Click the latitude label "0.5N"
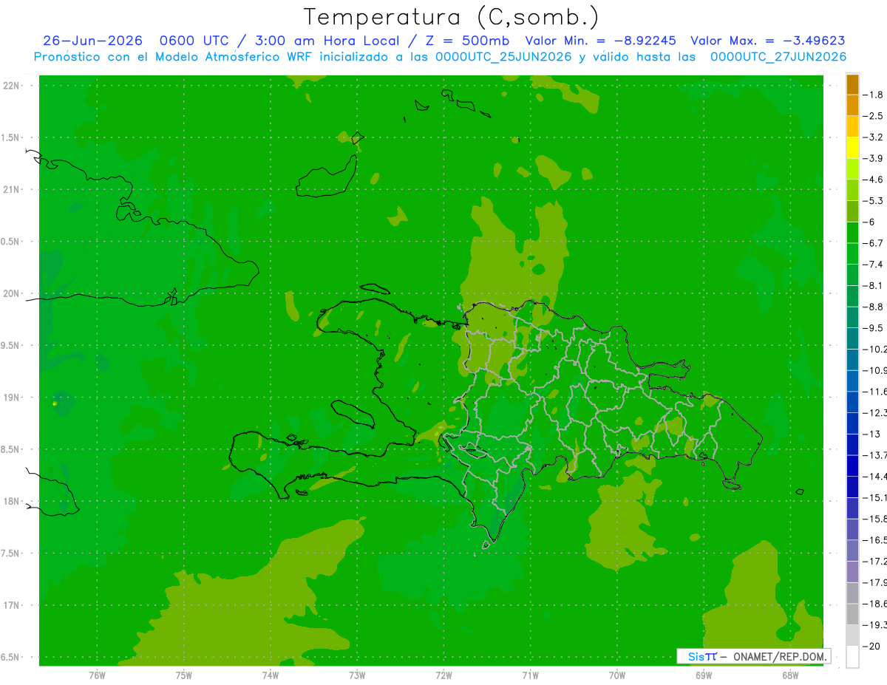The width and height of the screenshot is (887, 685). tap(10, 242)
